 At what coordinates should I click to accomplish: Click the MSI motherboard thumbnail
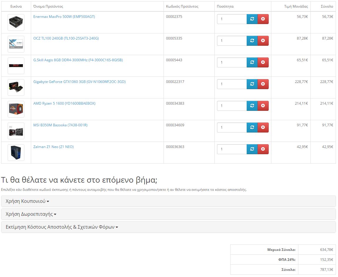16,131
